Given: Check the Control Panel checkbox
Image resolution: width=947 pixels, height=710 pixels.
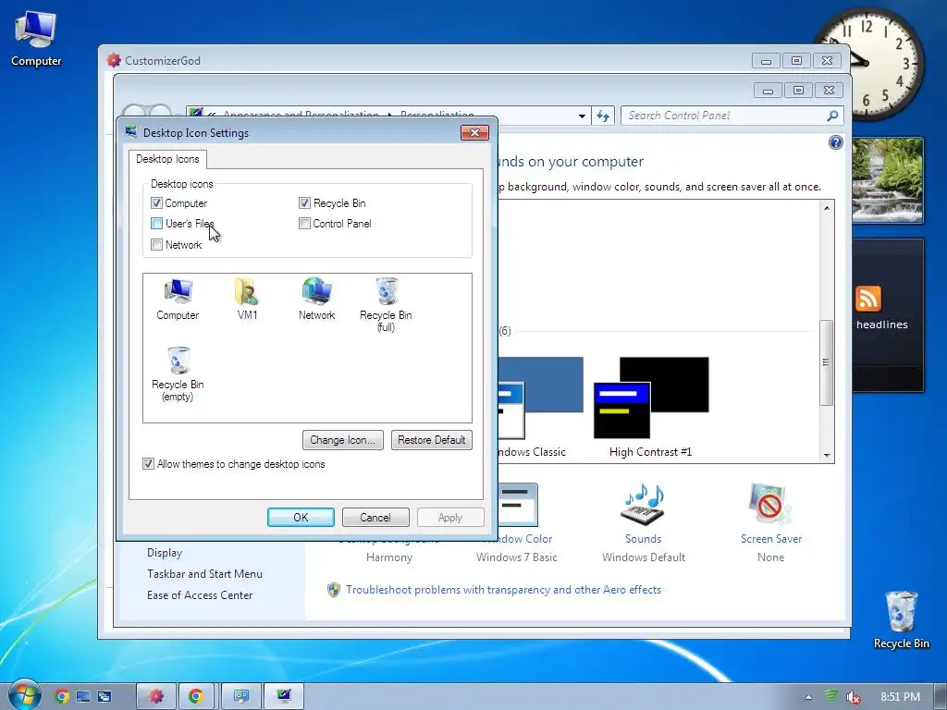Looking at the screenshot, I should tap(304, 224).
